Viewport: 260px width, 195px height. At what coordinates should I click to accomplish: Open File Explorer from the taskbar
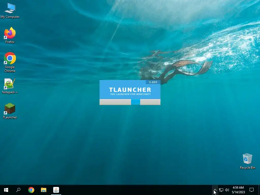click(x=44, y=190)
